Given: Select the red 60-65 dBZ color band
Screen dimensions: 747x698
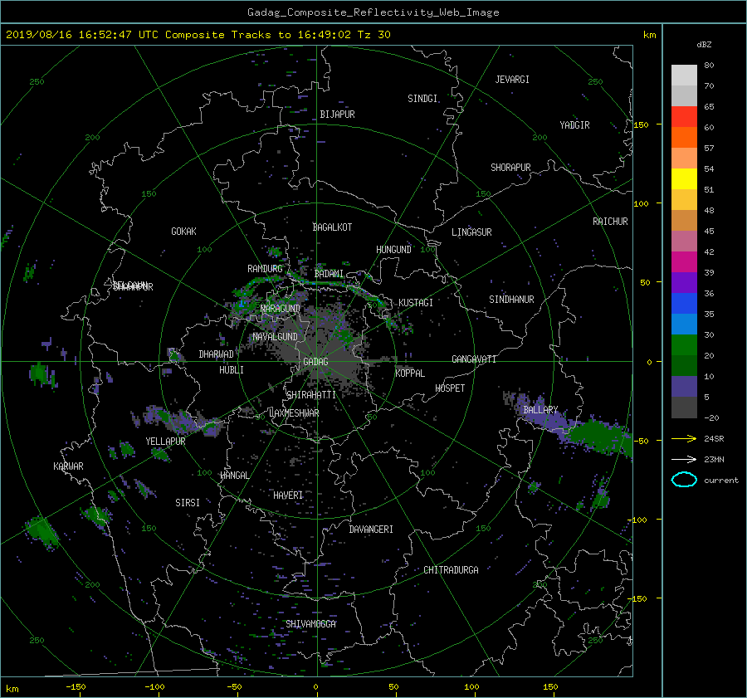Looking at the screenshot, I should coord(684,116).
